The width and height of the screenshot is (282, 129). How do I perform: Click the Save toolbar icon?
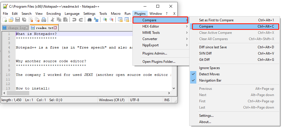click(17, 20)
